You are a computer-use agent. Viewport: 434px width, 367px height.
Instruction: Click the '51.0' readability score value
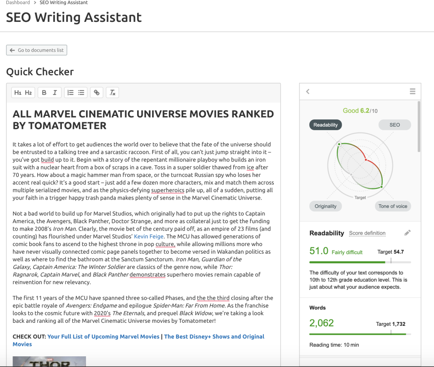319,251
